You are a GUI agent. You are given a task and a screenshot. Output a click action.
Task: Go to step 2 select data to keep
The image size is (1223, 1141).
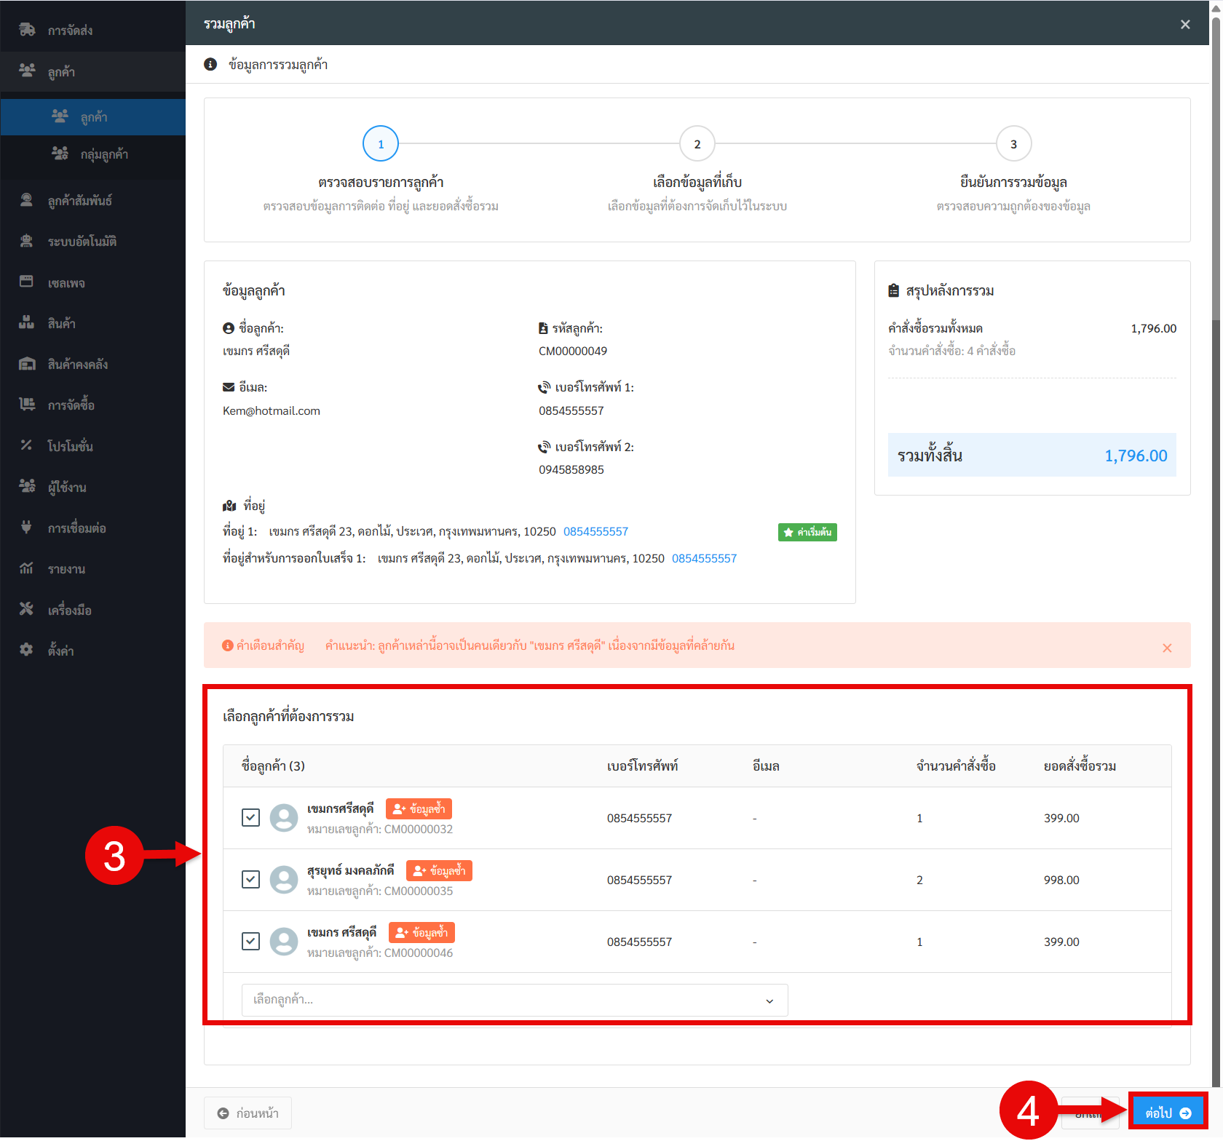pos(697,144)
